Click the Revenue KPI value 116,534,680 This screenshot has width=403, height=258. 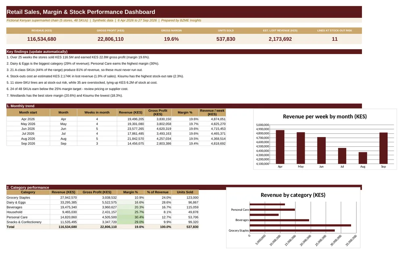point(42,39)
